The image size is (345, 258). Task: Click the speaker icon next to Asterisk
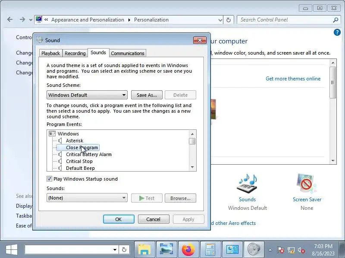(60, 141)
